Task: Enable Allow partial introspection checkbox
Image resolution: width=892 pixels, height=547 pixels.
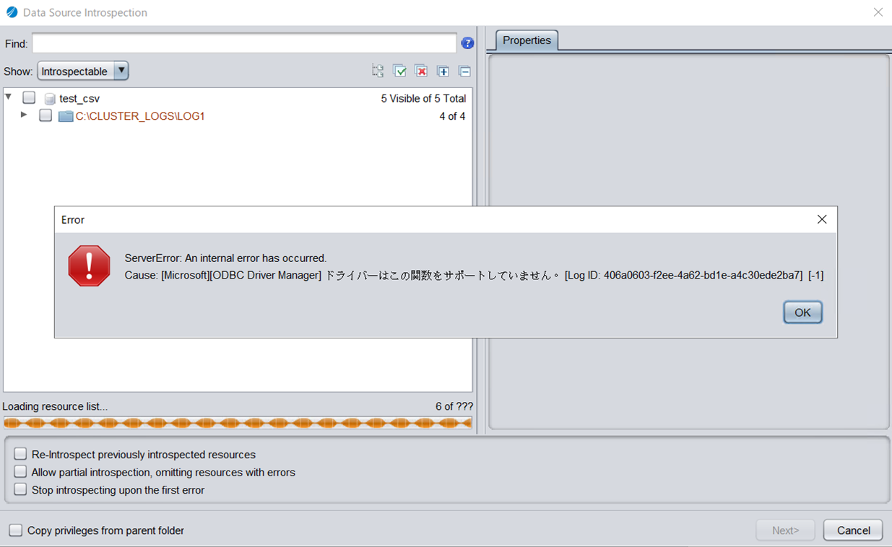Action: click(20, 472)
